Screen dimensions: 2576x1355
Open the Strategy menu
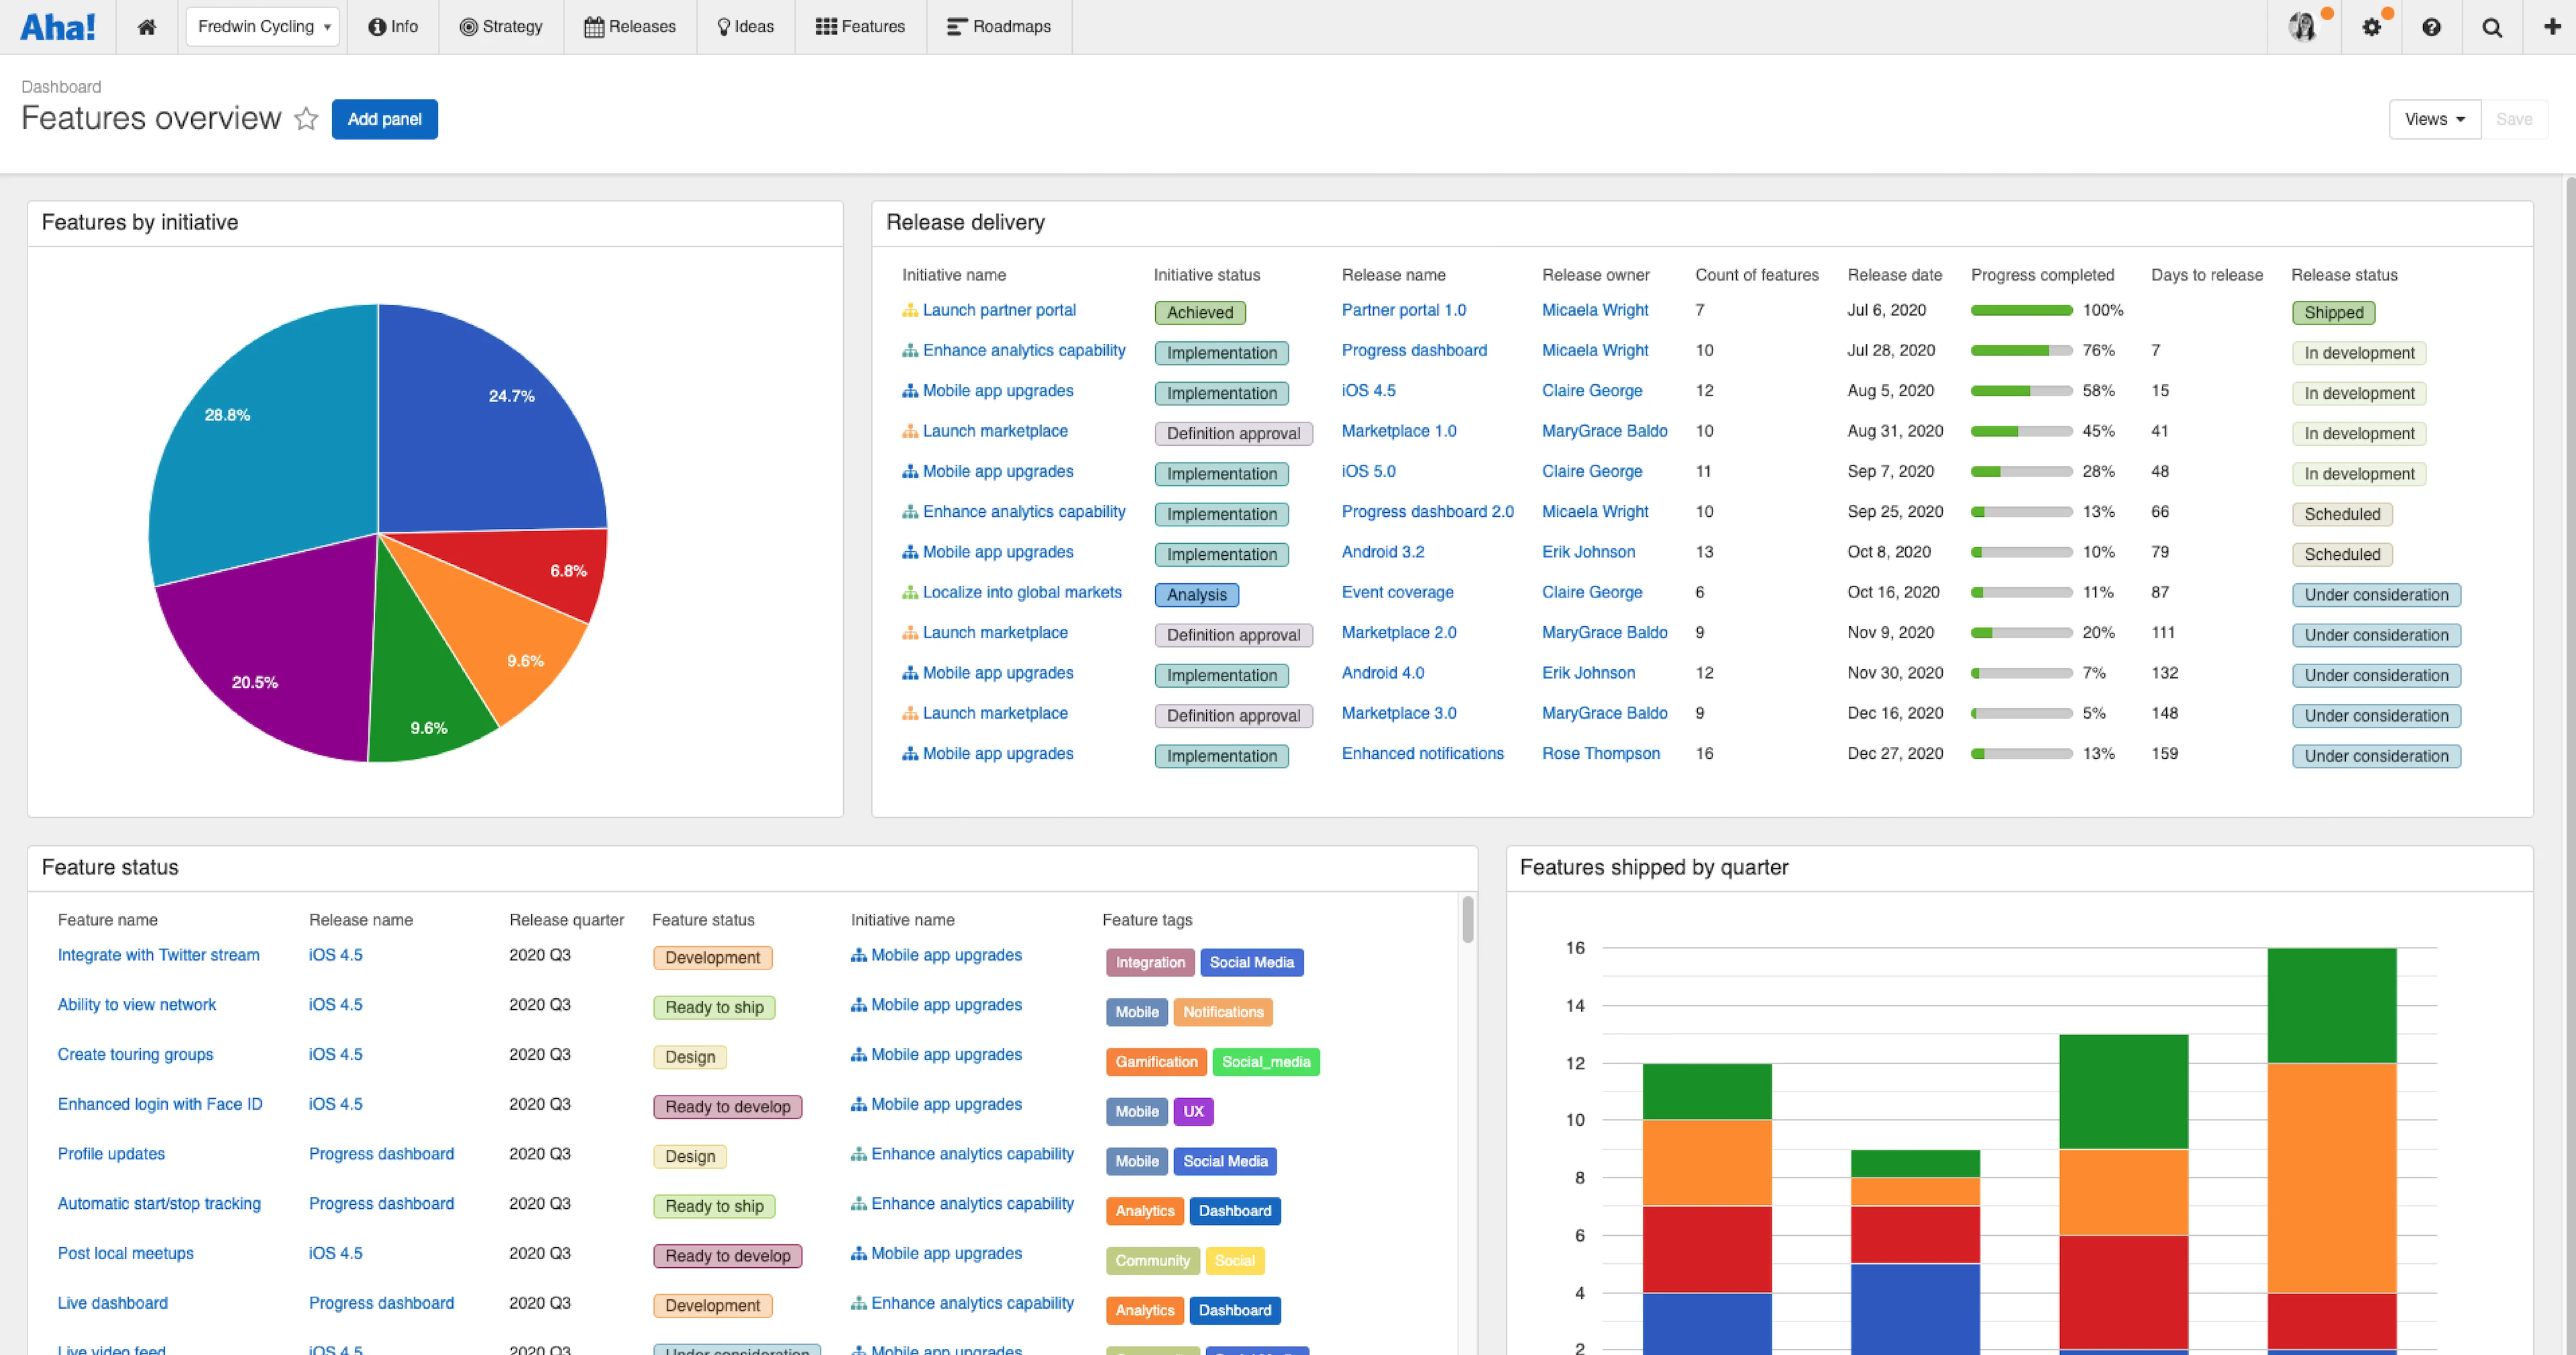pyautogui.click(x=501, y=27)
